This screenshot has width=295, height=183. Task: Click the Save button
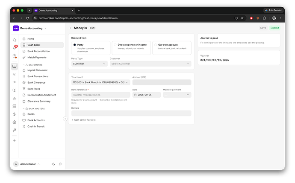263,28
